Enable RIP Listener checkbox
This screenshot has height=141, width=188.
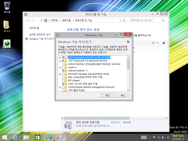pyautogui.click(x=63, y=80)
